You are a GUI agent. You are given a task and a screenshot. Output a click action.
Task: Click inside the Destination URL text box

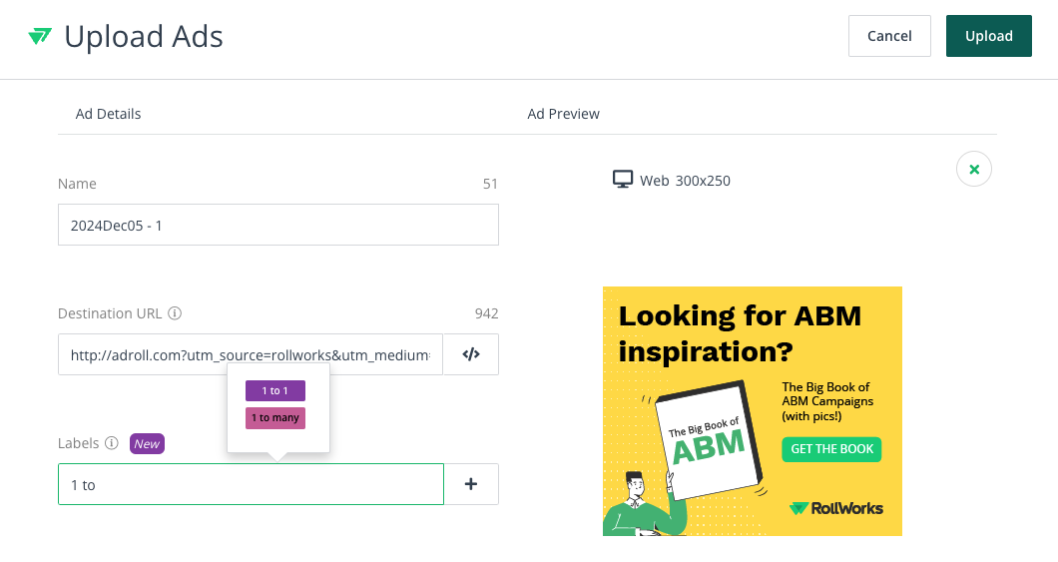pos(250,354)
